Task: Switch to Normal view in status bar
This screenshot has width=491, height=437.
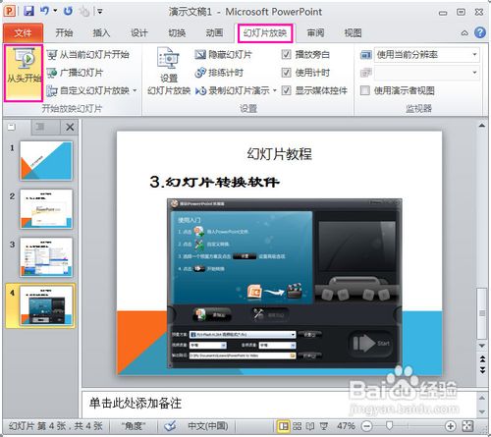Action: click(x=283, y=426)
